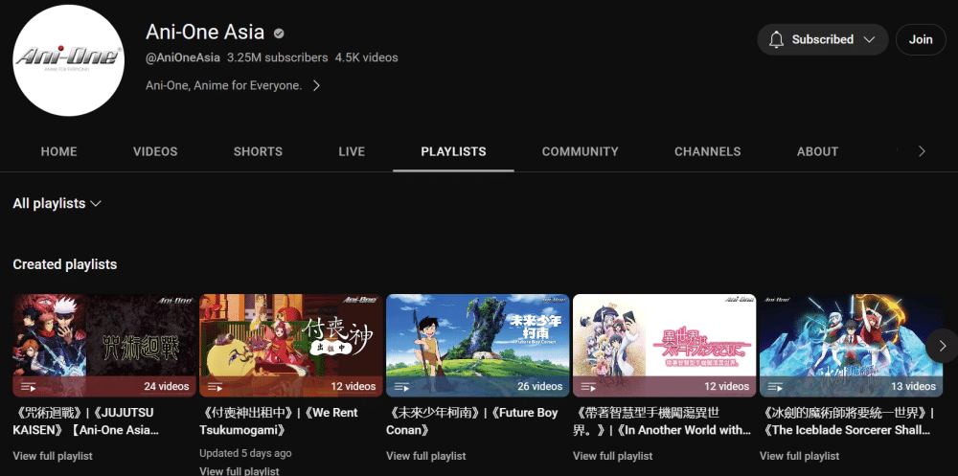Open The Iceblade Sorcerer Shall title link

pos(846,421)
